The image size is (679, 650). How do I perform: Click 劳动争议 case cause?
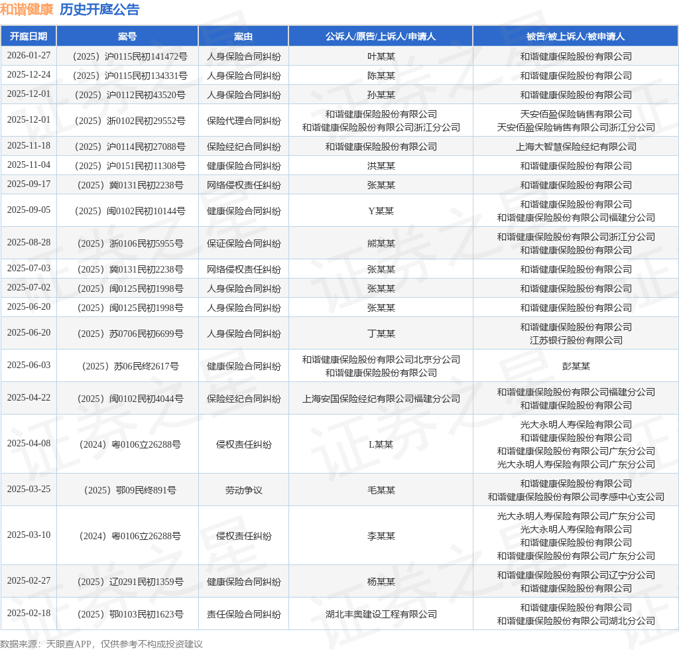pos(244,490)
